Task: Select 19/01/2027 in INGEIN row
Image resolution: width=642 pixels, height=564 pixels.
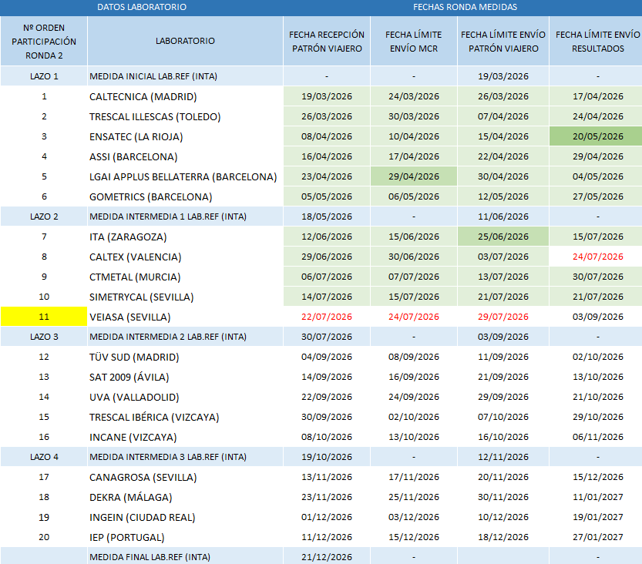Action: tap(598, 517)
